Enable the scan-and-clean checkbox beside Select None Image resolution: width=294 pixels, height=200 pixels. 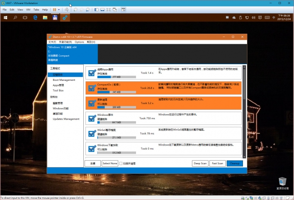pos(121,163)
